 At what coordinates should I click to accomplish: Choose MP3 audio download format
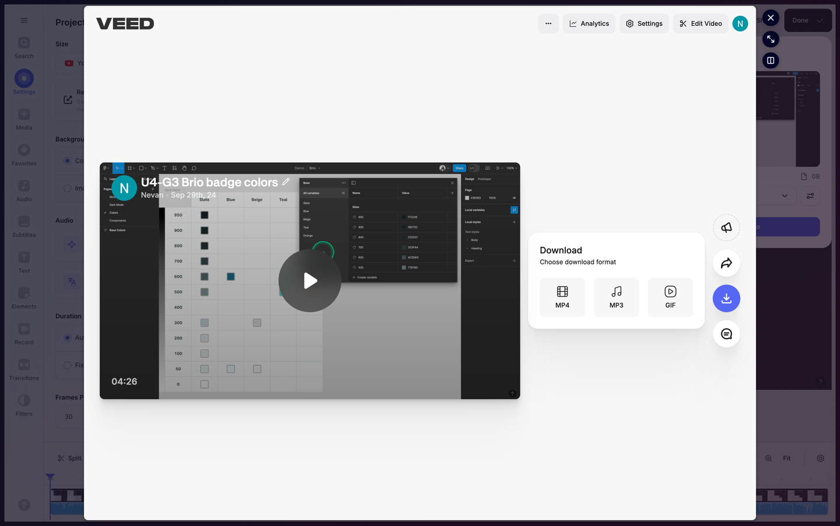(616, 297)
